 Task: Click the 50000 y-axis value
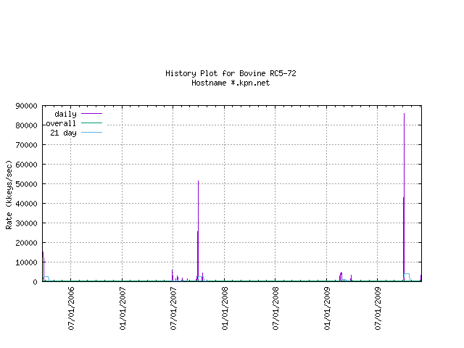coord(26,184)
